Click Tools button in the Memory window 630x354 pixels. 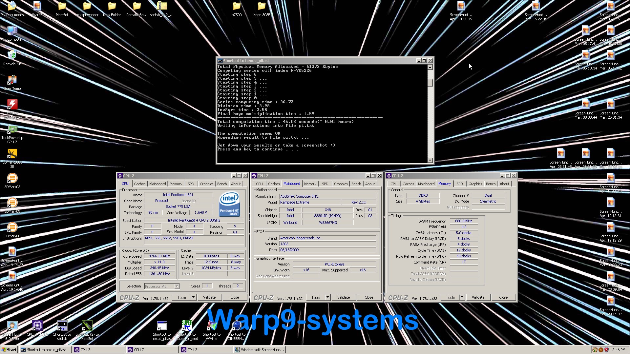(x=450, y=297)
